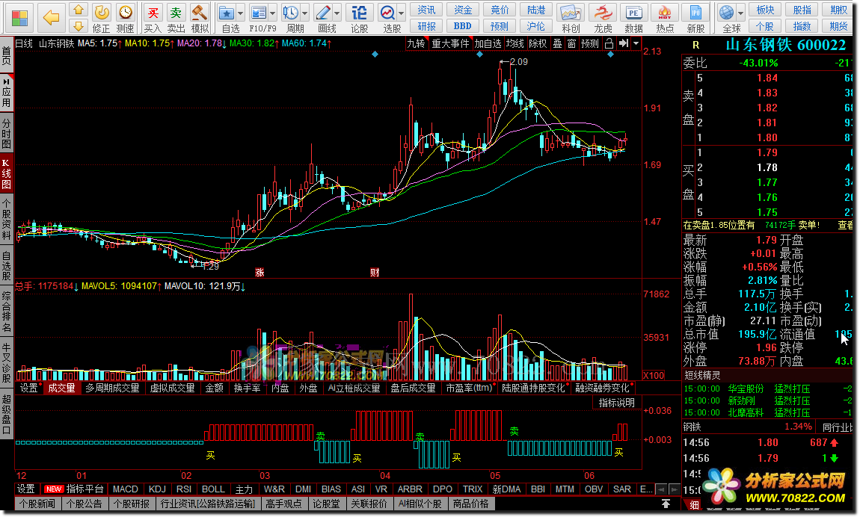The width and height of the screenshot is (860, 517).
Task: Click the scroll-to-top arrow in bottom bar
Action: click(x=666, y=504)
